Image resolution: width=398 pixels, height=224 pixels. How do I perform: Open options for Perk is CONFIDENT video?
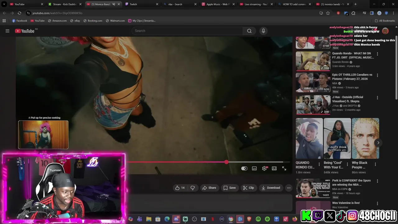pos(377,181)
